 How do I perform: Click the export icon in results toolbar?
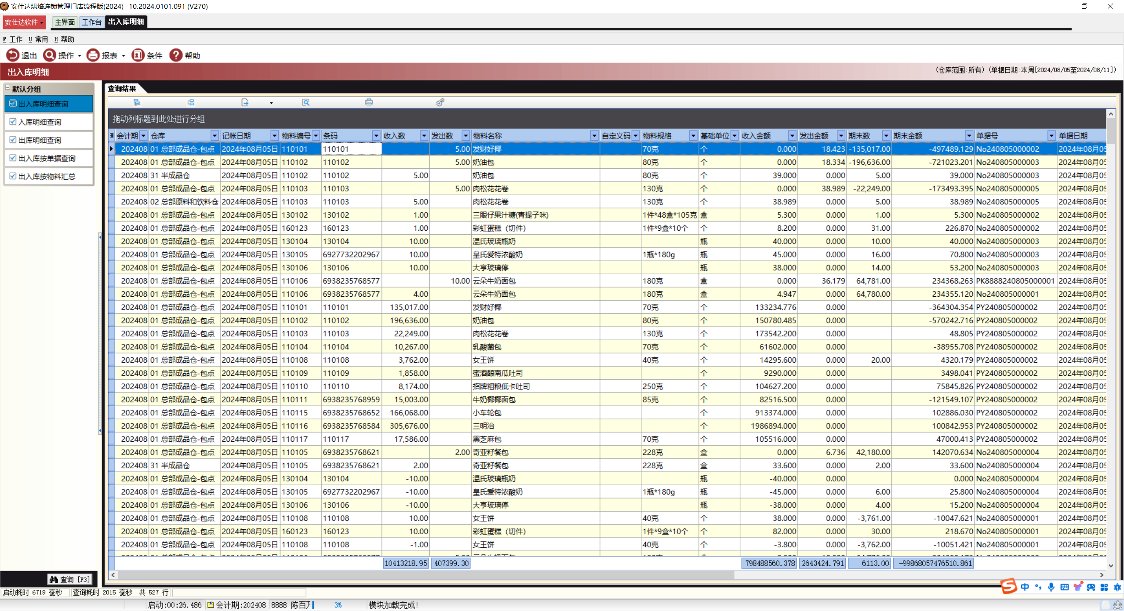(x=245, y=102)
